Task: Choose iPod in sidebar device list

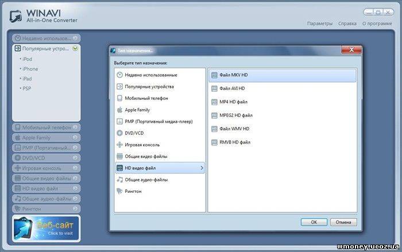Action: coord(27,59)
